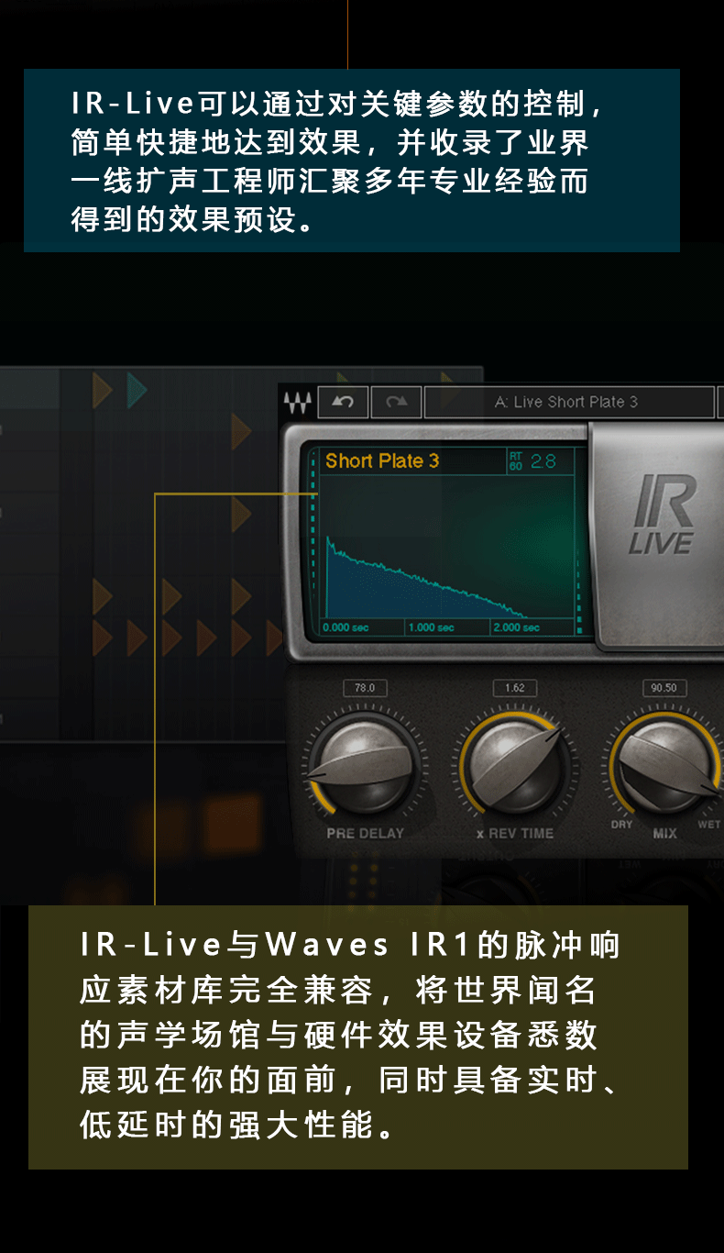Click the Pre Delay value field 78.0

pyautogui.click(x=365, y=688)
